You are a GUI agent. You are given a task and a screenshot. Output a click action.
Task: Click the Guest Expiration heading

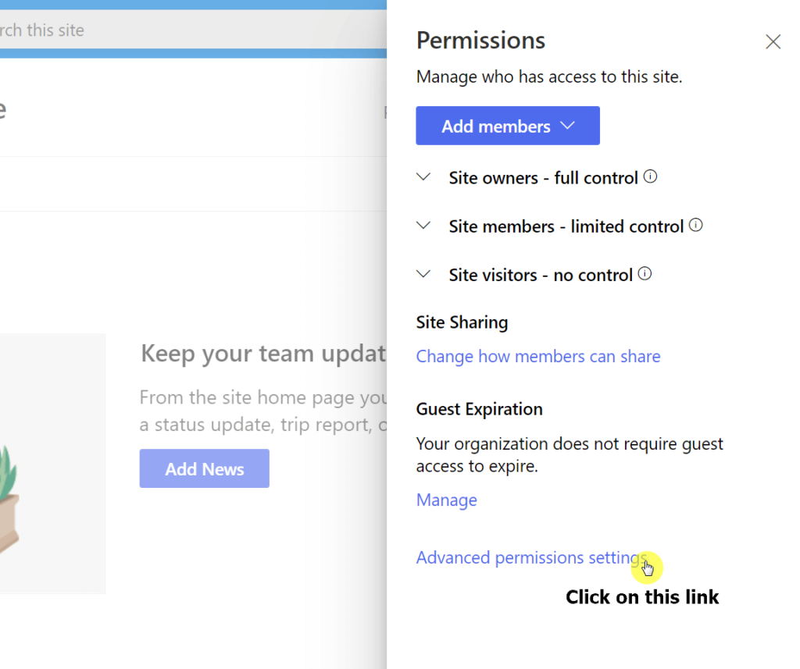480,410
